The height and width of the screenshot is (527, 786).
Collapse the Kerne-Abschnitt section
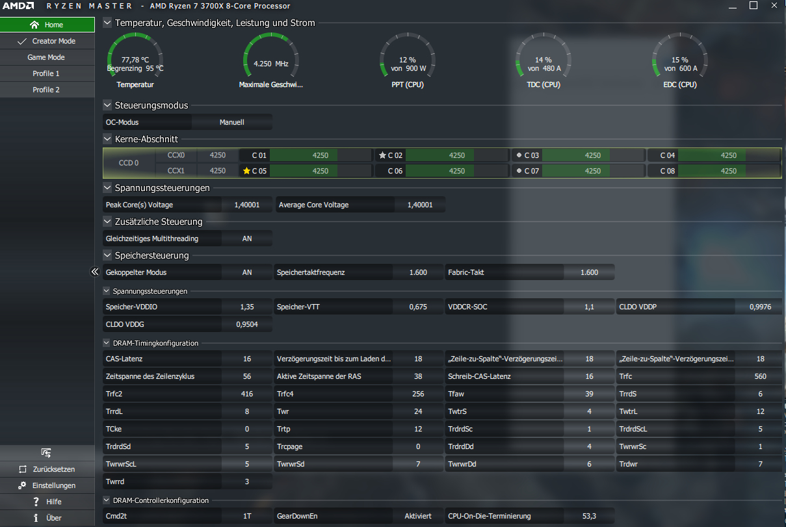pyautogui.click(x=107, y=139)
